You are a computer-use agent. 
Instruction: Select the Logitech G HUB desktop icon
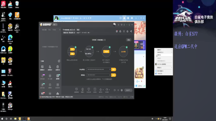click(x=17, y=28)
